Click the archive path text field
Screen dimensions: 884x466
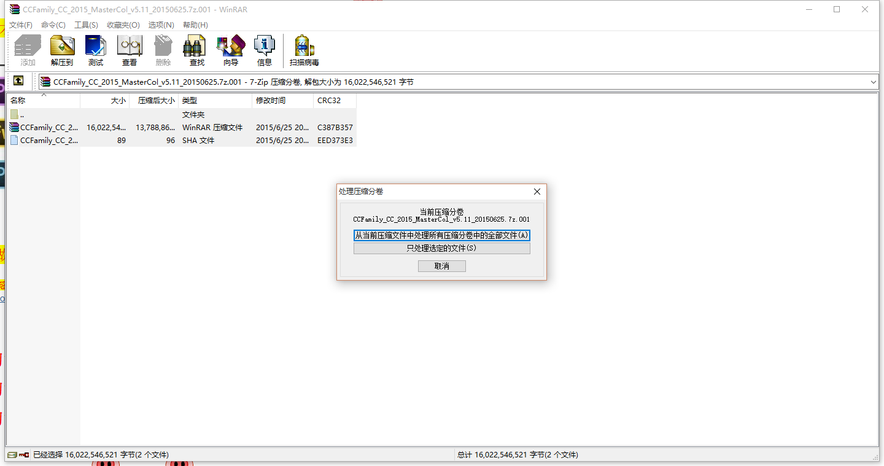coord(459,82)
